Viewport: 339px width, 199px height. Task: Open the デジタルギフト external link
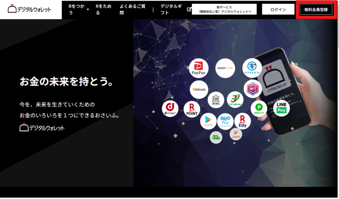click(x=171, y=10)
